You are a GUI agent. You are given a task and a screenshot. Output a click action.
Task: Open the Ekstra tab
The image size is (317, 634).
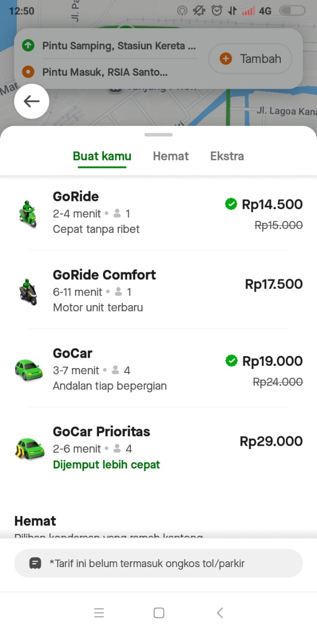[227, 157]
